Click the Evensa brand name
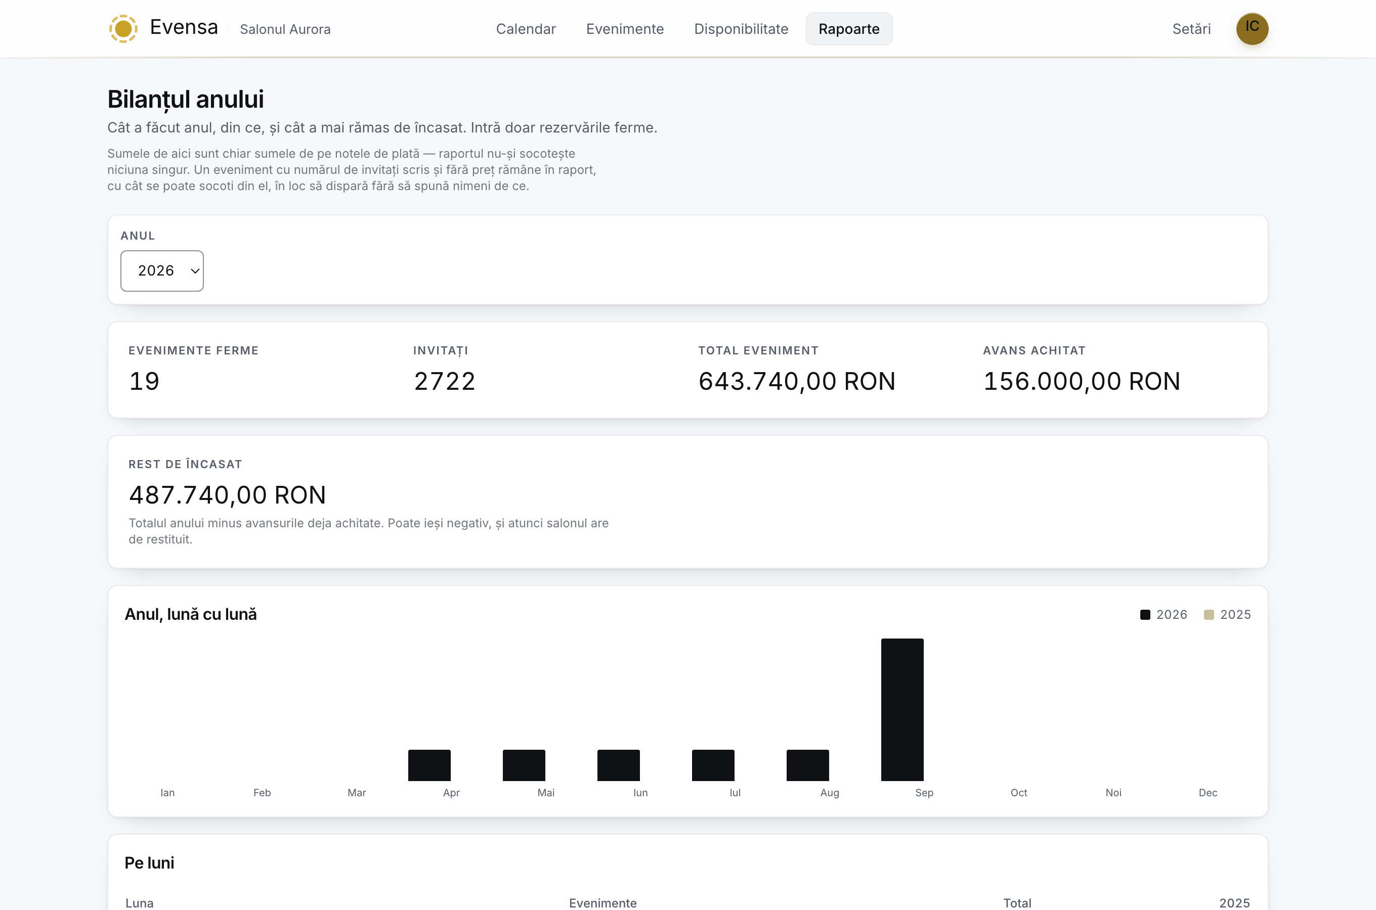Image resolution: width=1376 pixels, height=910 pixels. click(x=184, y=27)
